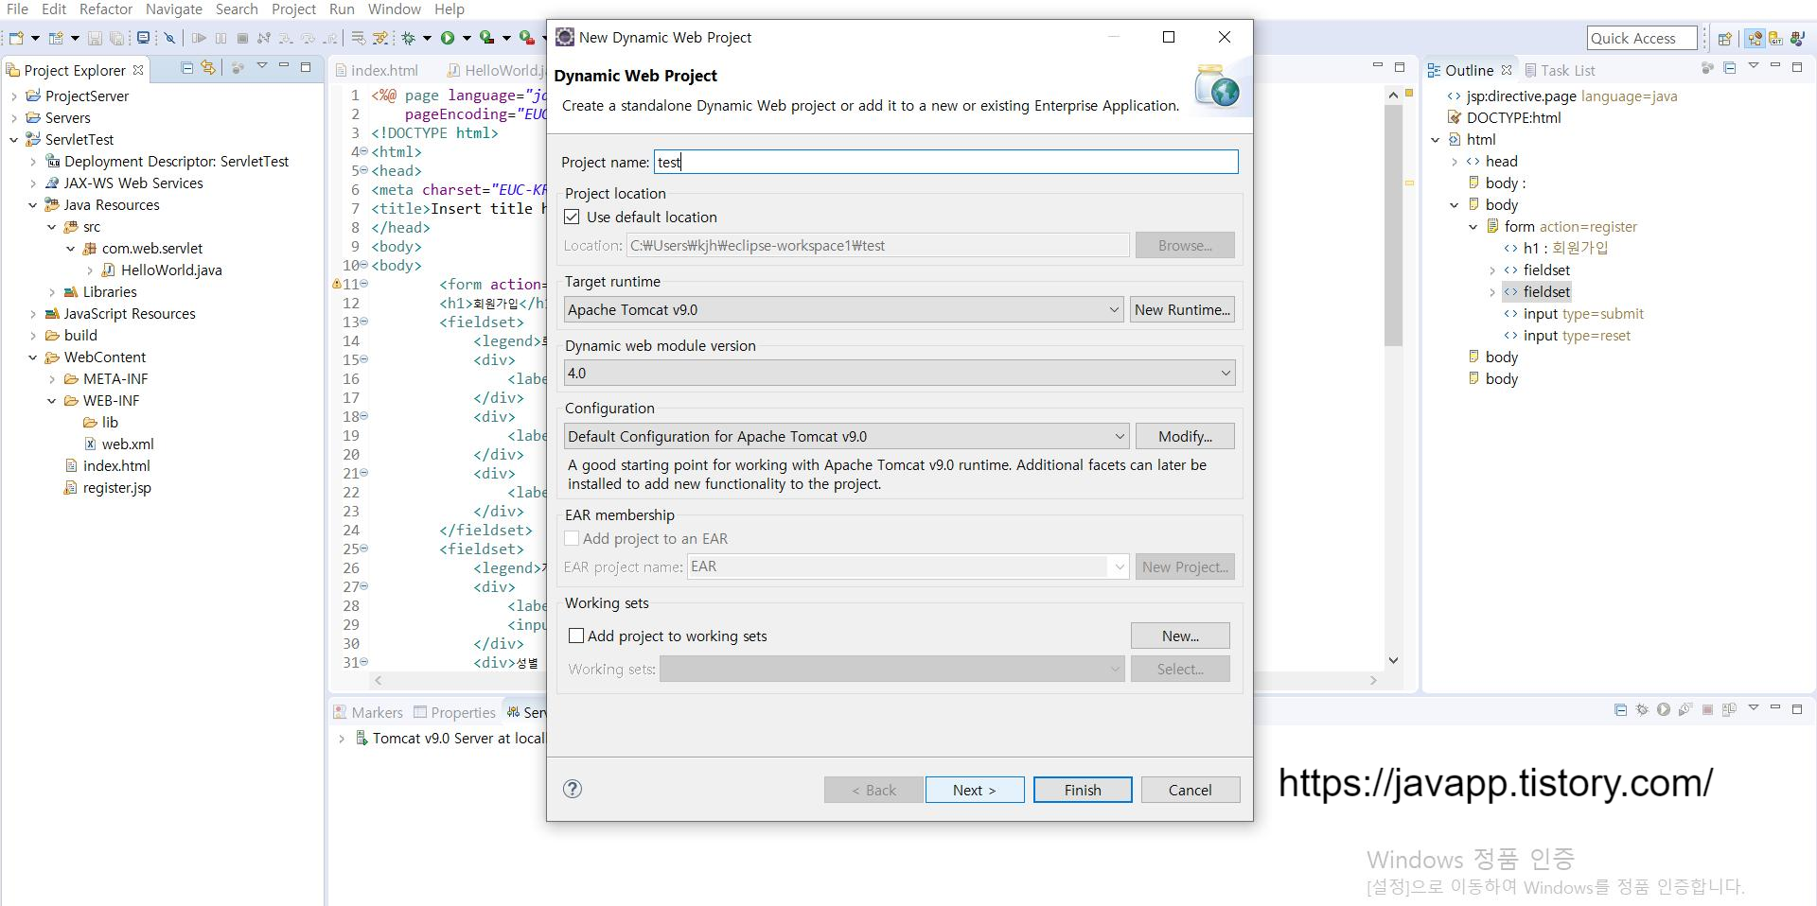Open the Markers tab in bottom panel
This screenshot has width=1817, height=906.
368,712
